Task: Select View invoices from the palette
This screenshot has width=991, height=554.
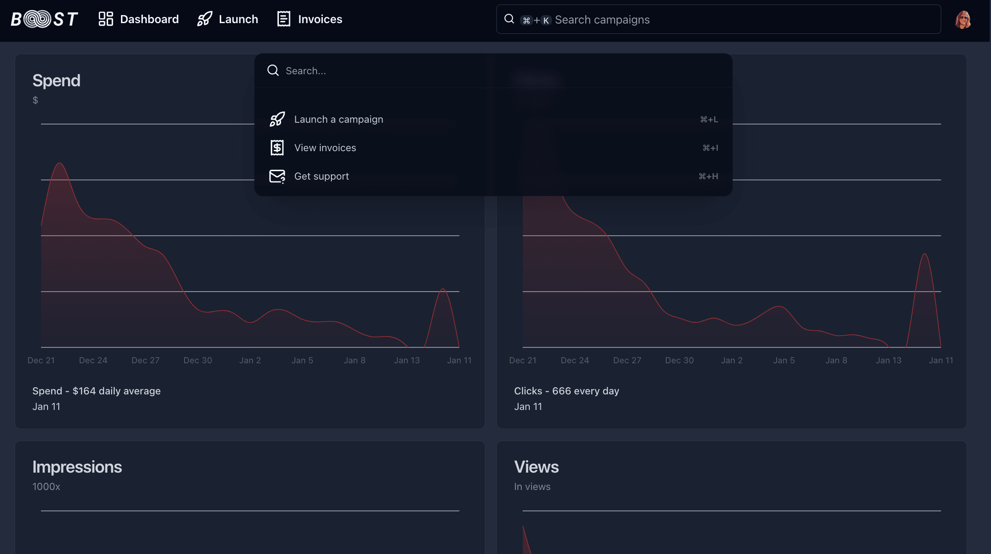Action: pos(325,147)
